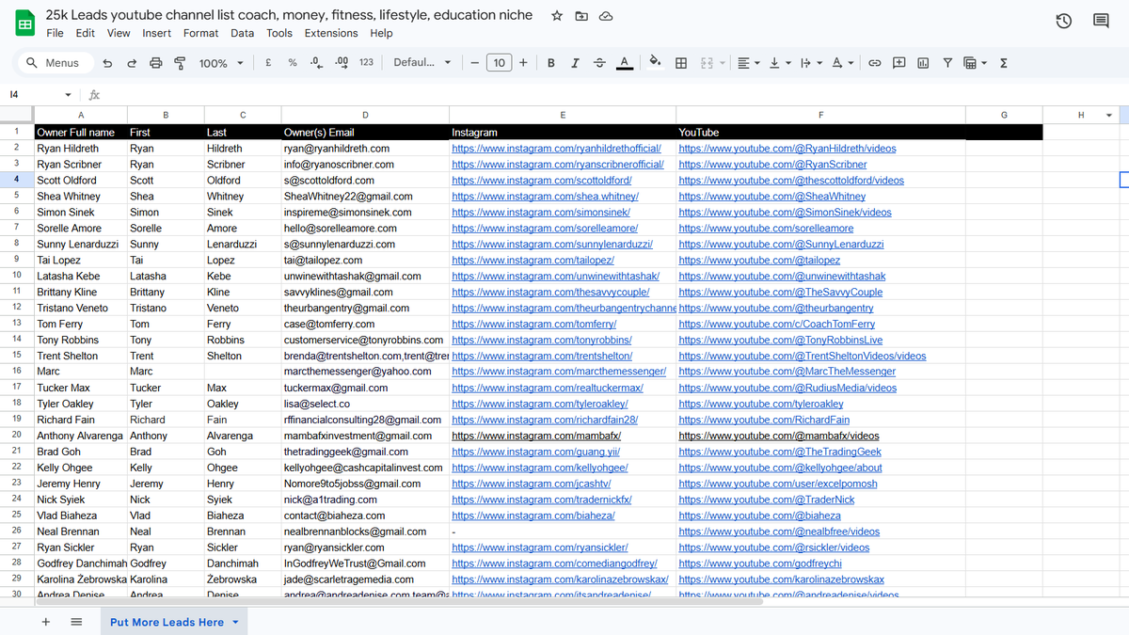
Task: Increase decimal places
Action: click(342, 63)
